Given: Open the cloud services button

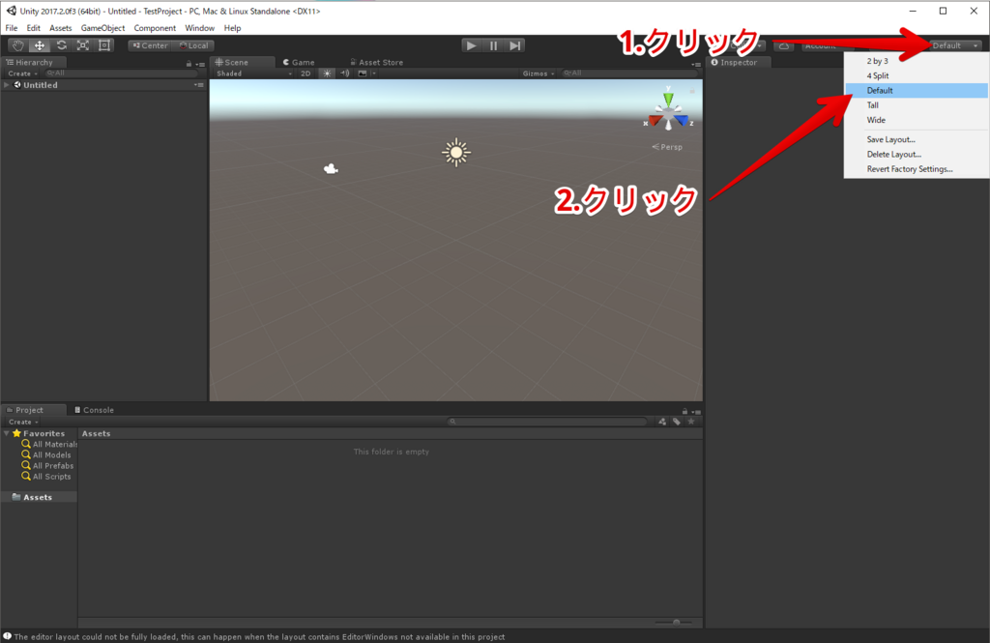Looking at the screenshot, I should 783,45.
